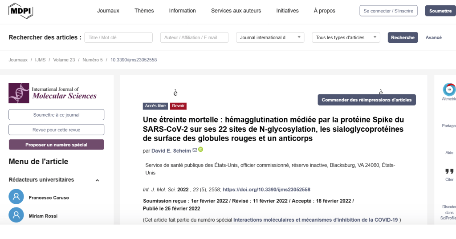Open the Journaux menu

coord(108,11)
